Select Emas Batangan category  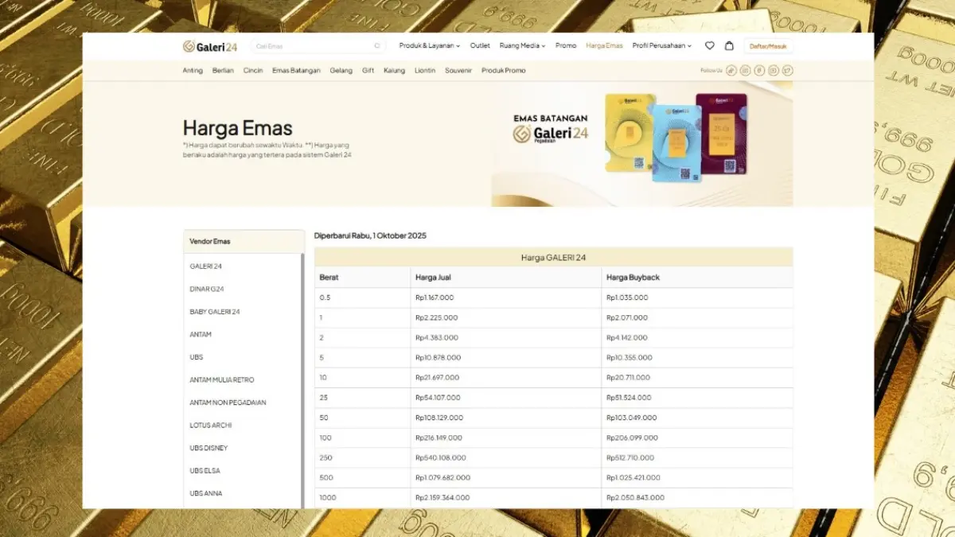[x=296, y=71]
